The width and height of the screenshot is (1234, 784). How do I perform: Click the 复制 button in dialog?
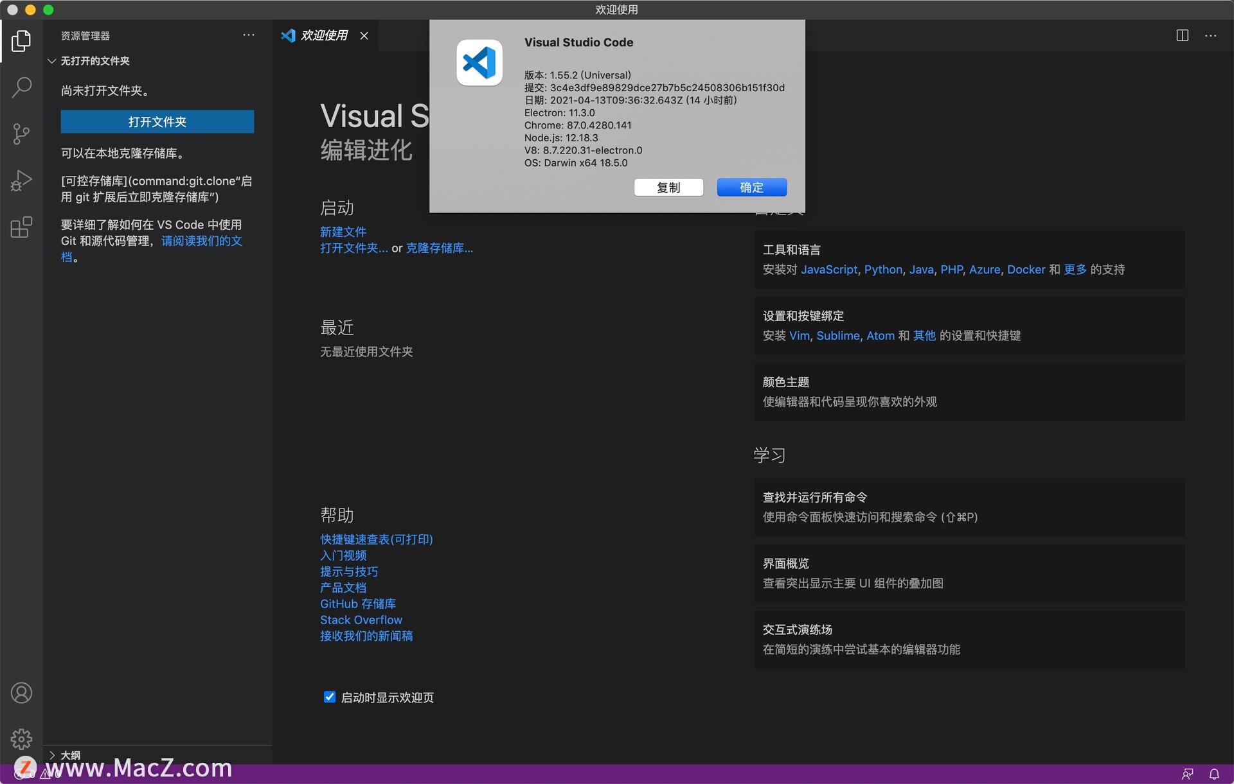668,187
